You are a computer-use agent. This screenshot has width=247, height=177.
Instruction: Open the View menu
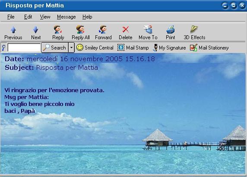coord(45,17)
